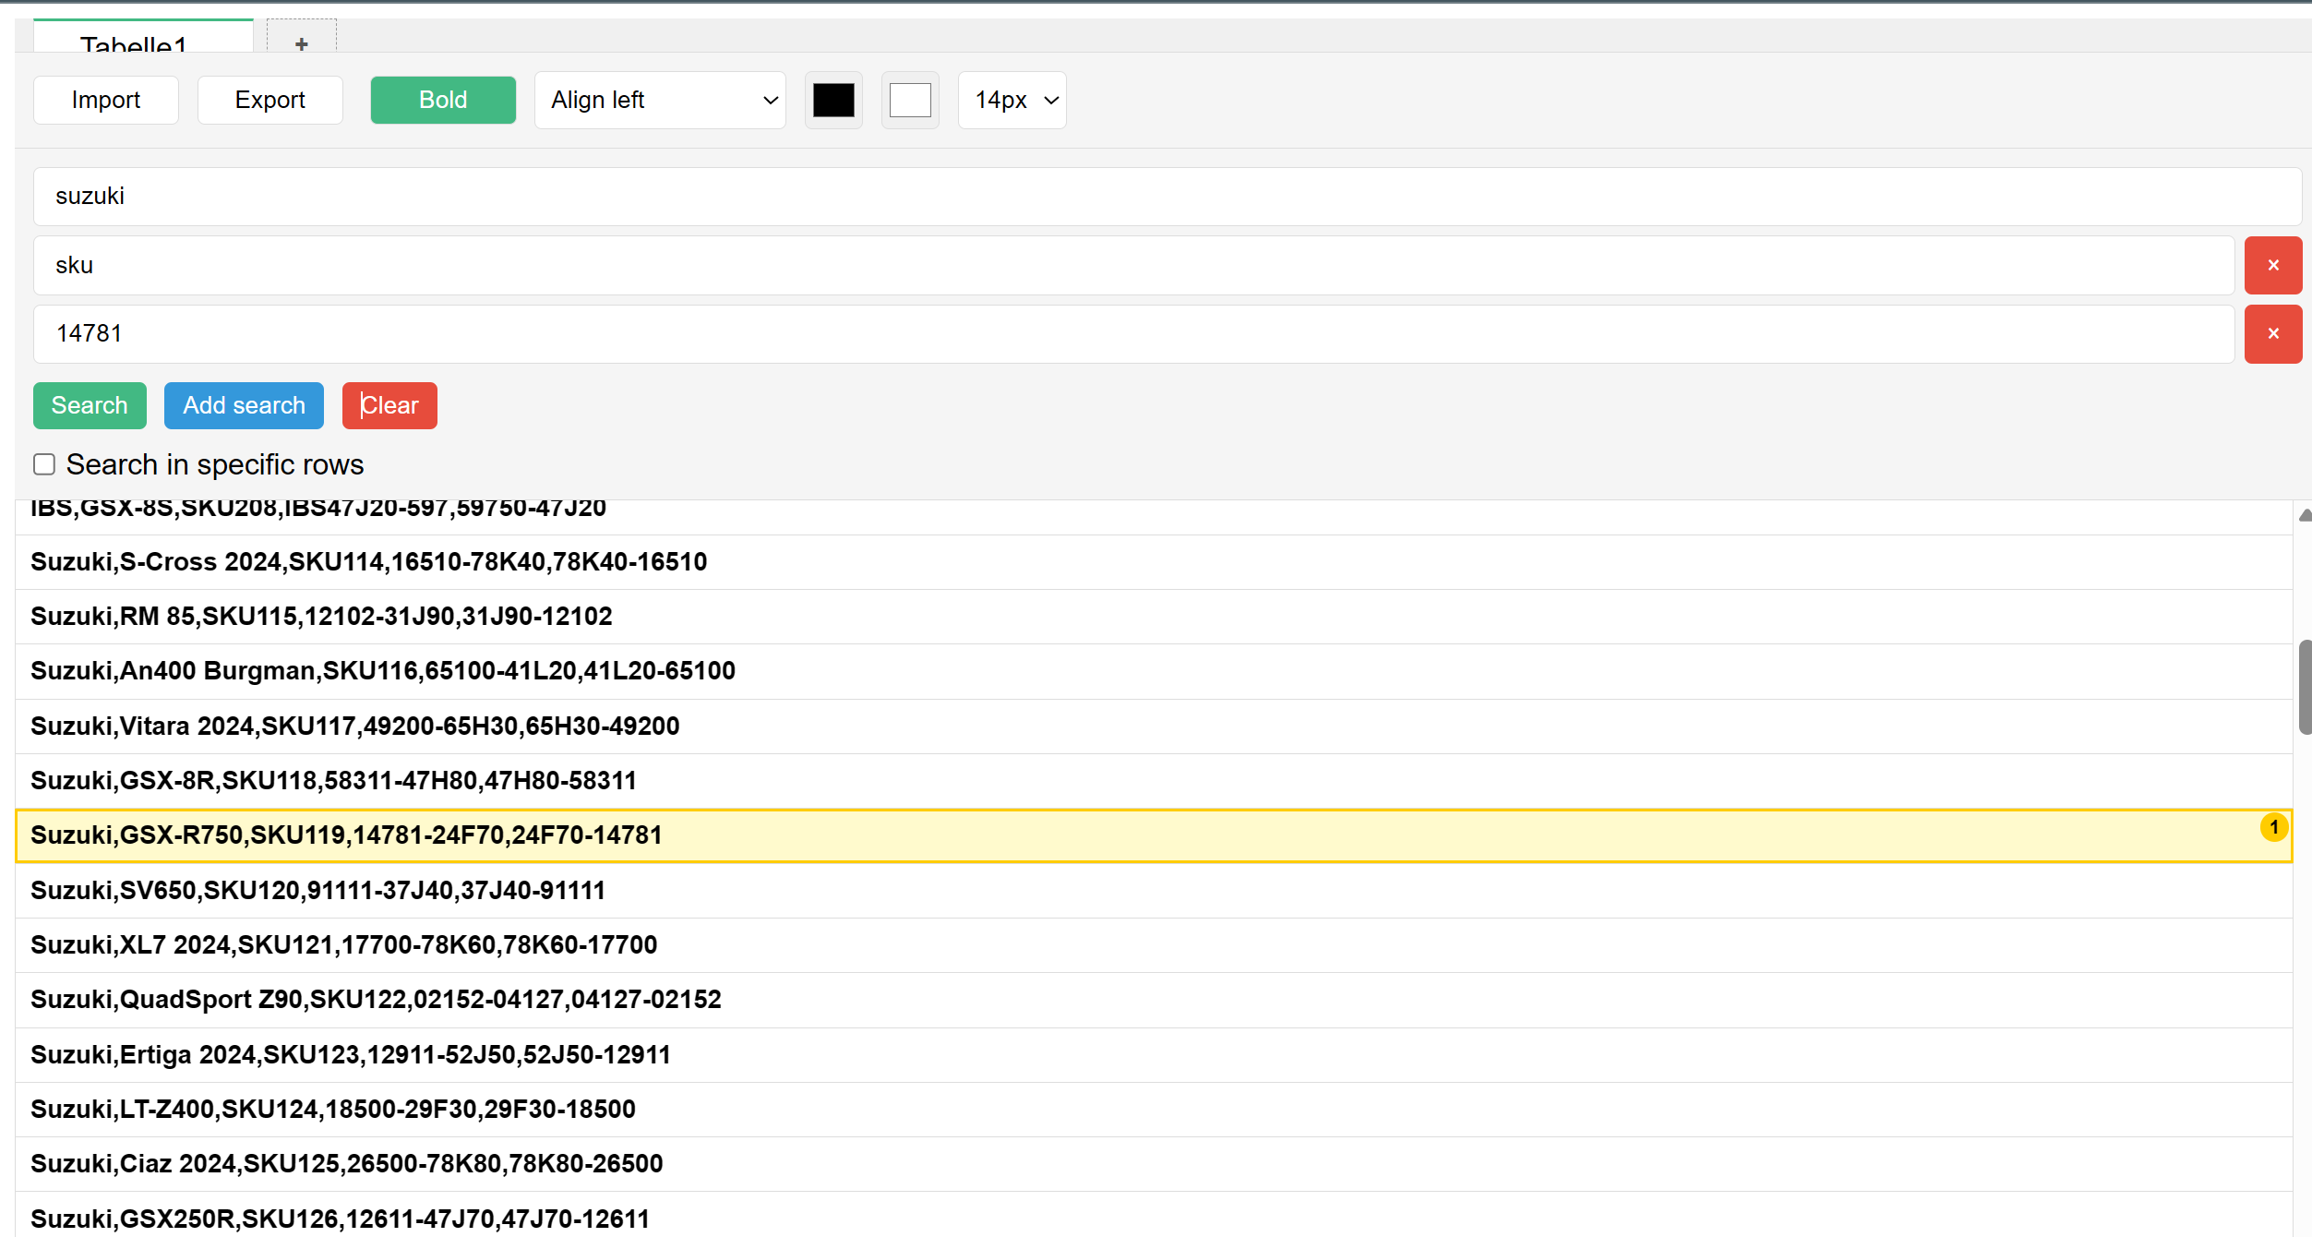Image resolution: width=2312 pixels, height=1237 pixels.
Task: Click the badge showing one match
Action: [x=2273, y=826]
